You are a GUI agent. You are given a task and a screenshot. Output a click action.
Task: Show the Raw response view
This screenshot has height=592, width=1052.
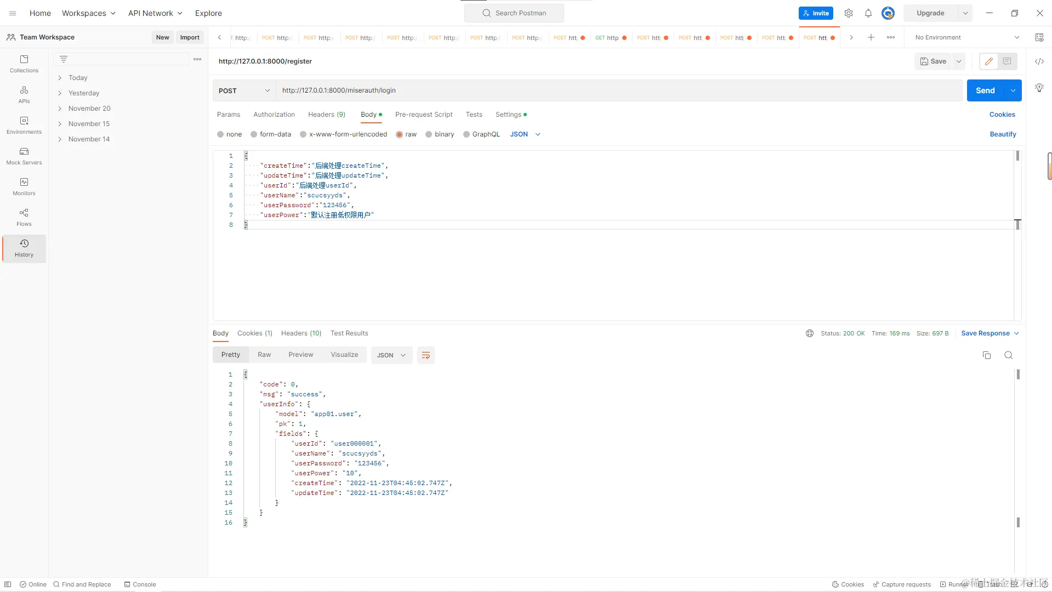tap(264, 355)
